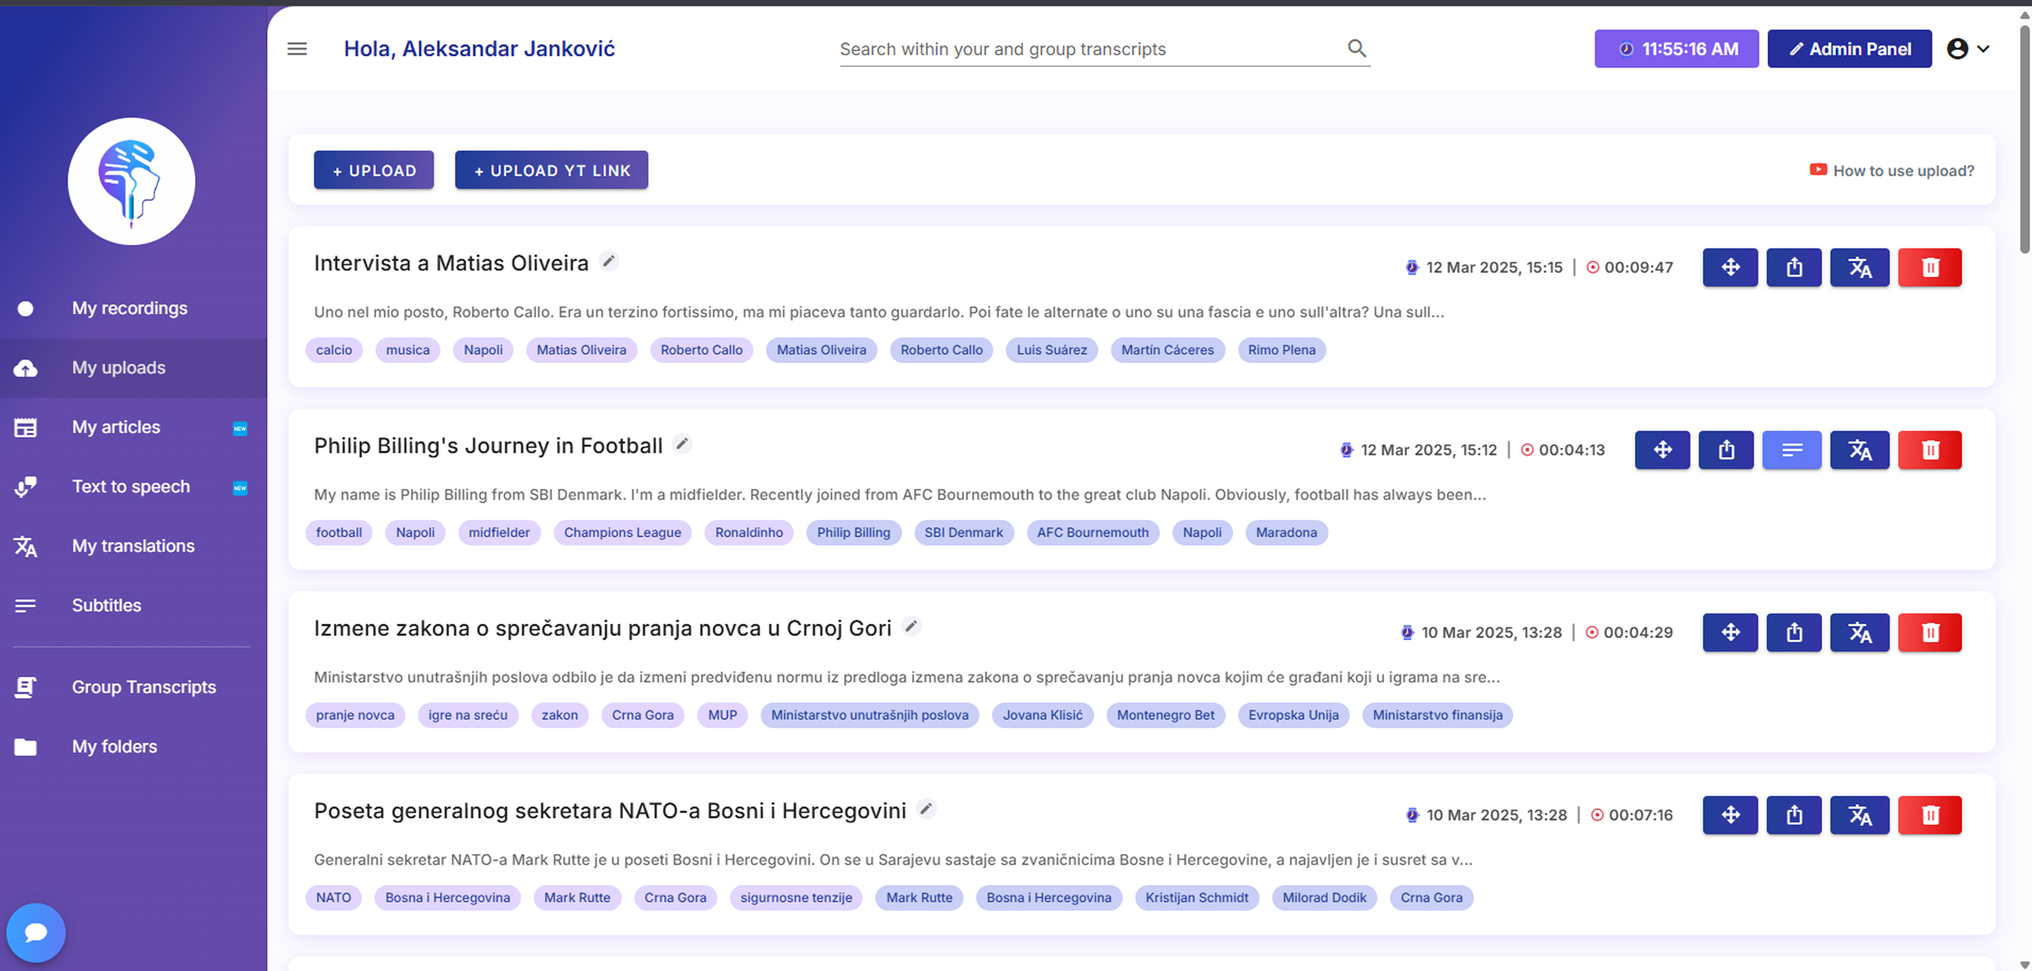2032x971 pixels.
Task: Open Group Transcripts from the sidebar
Action: tap(143, 687)
